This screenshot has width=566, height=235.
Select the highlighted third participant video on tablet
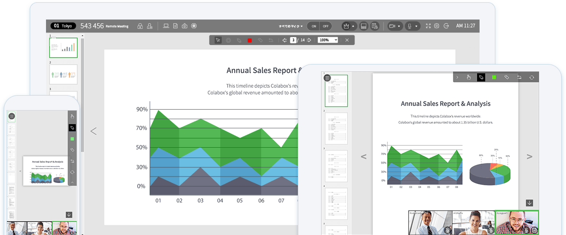517,222
